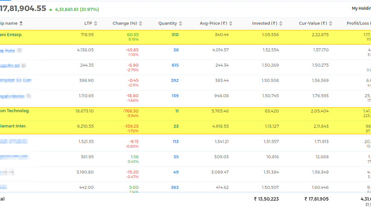The image size is (371, 208).
Task: Sort by Invested amount arrows
Action: [281, 23]
